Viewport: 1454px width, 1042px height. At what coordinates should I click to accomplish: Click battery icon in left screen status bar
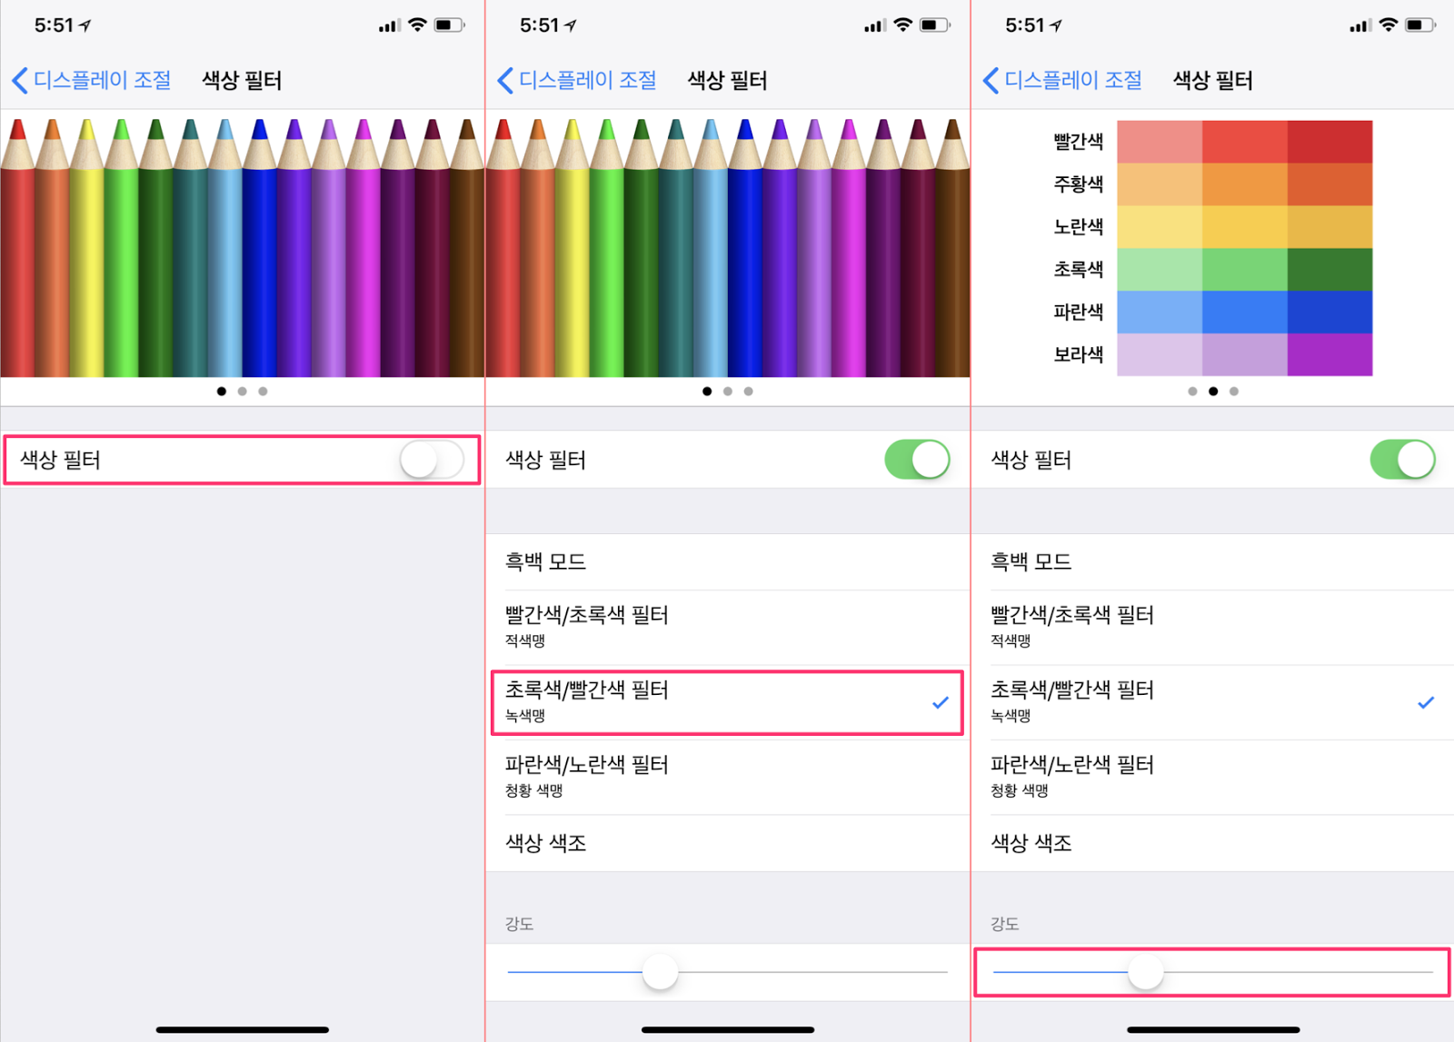coord(449,25)
